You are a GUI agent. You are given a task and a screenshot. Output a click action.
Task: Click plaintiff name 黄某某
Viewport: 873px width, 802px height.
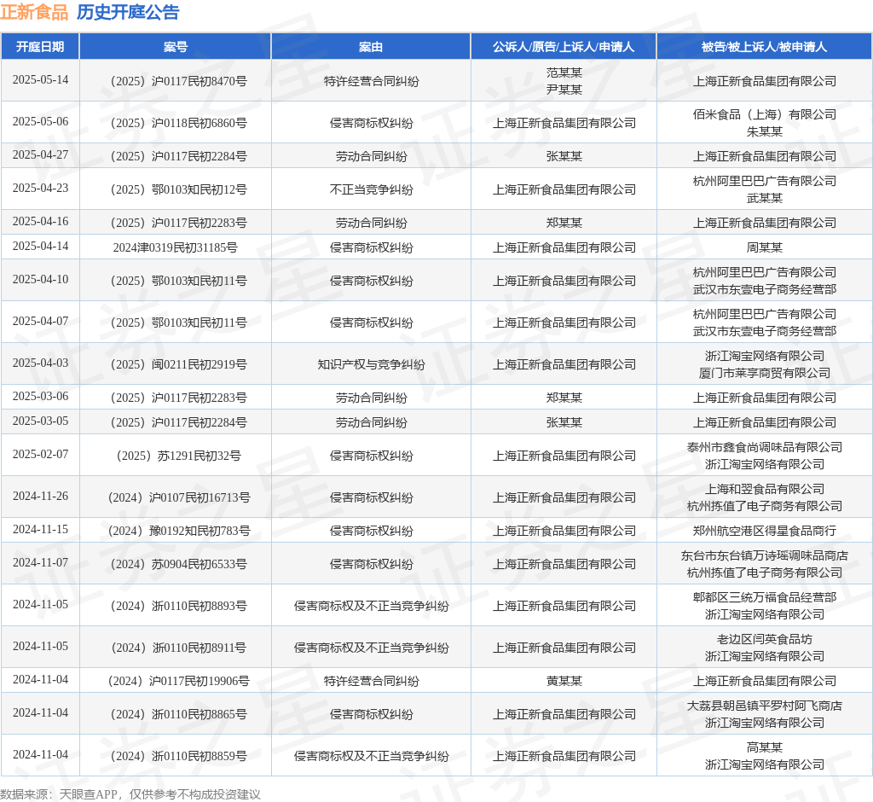coord(564,681)
